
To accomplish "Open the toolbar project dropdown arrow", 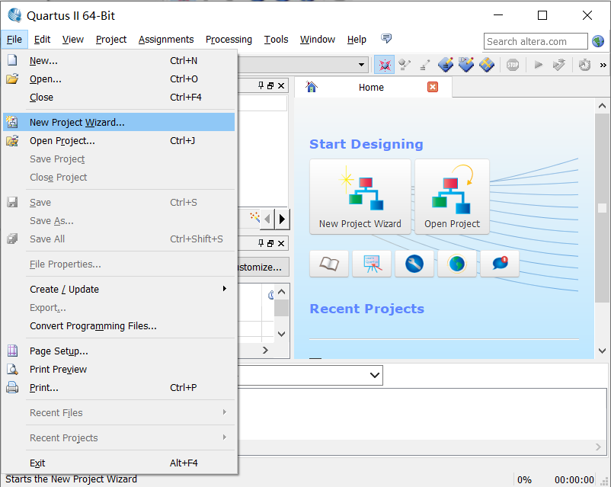I will click(361, 65).
